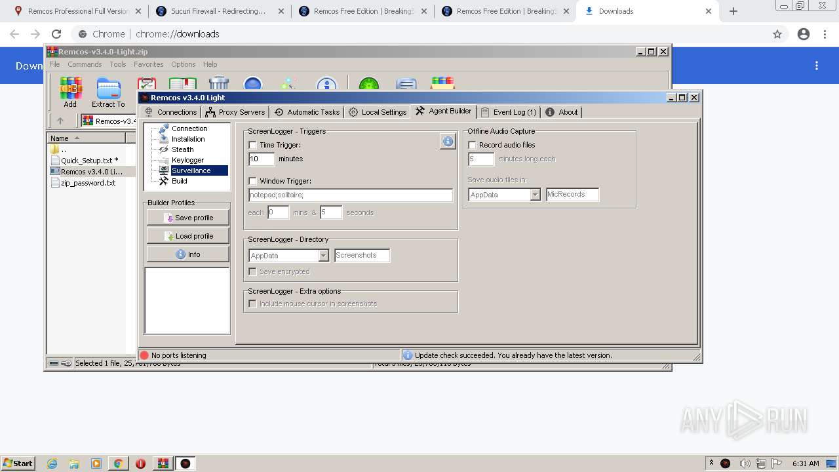Click the Save profile button
The width and height of the screenshot is (839, 472).
tap(187, 218)
